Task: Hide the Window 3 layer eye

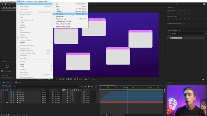Action: coord(2,96)
